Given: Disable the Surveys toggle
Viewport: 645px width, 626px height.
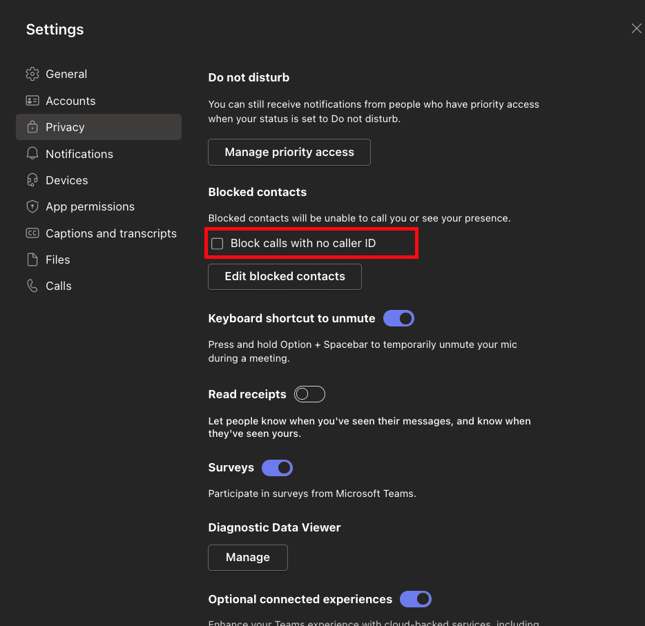Looking at the screenshot, I should [x=277, y=468].
